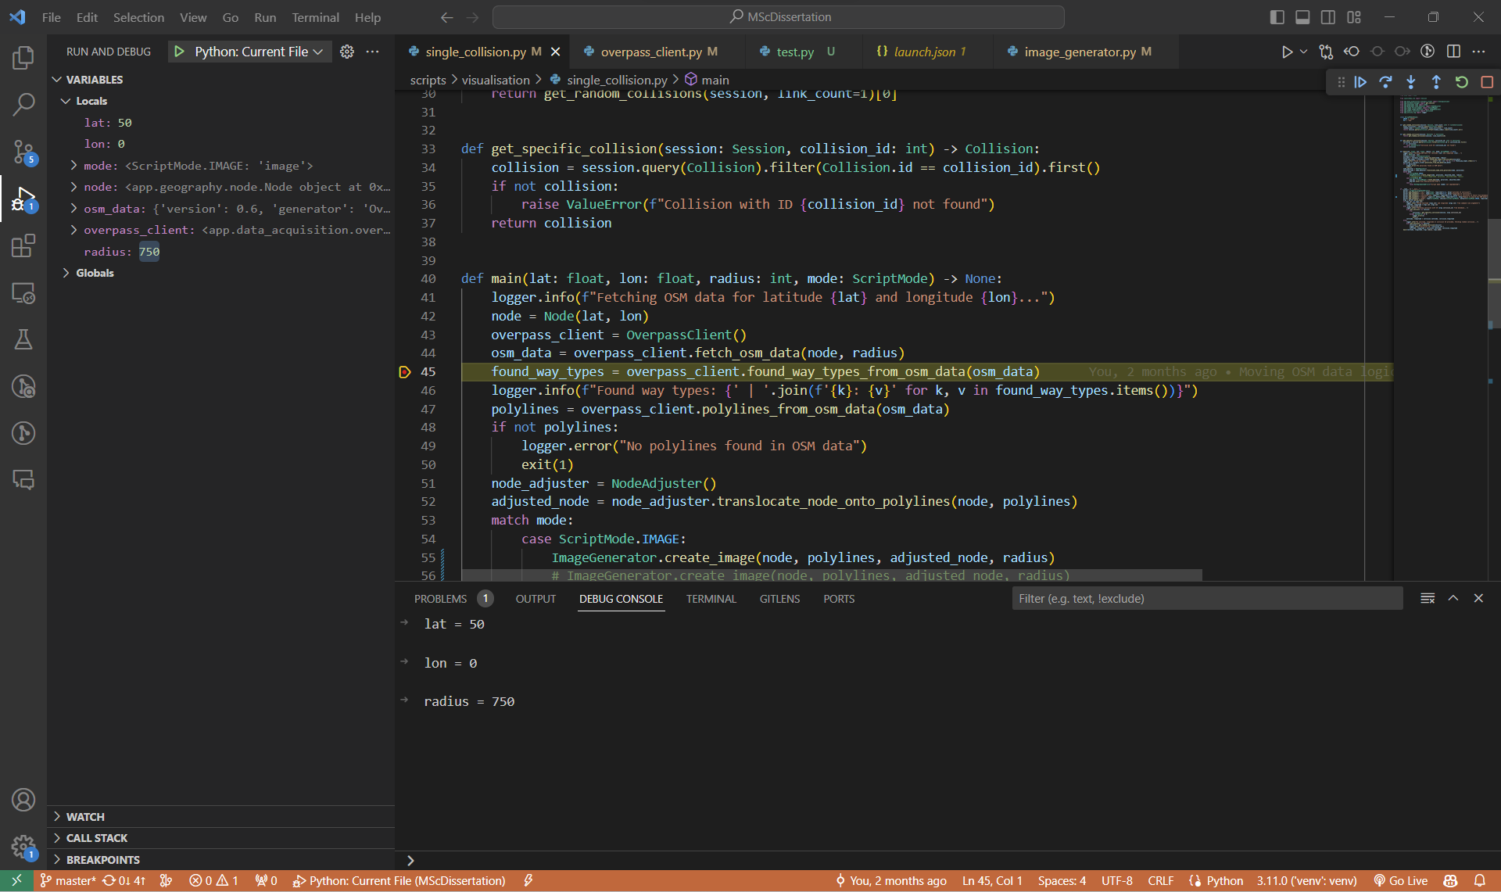This screenshot has width=1501, height=892.
Task: Open the Extensions view
Action: (x=23, y=245)
